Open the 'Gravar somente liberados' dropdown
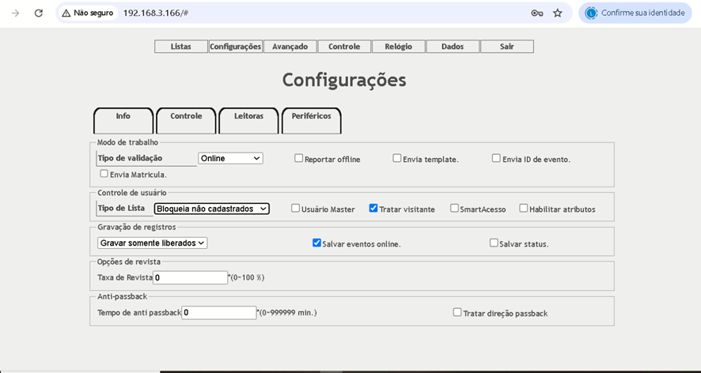 pos(153,243)
